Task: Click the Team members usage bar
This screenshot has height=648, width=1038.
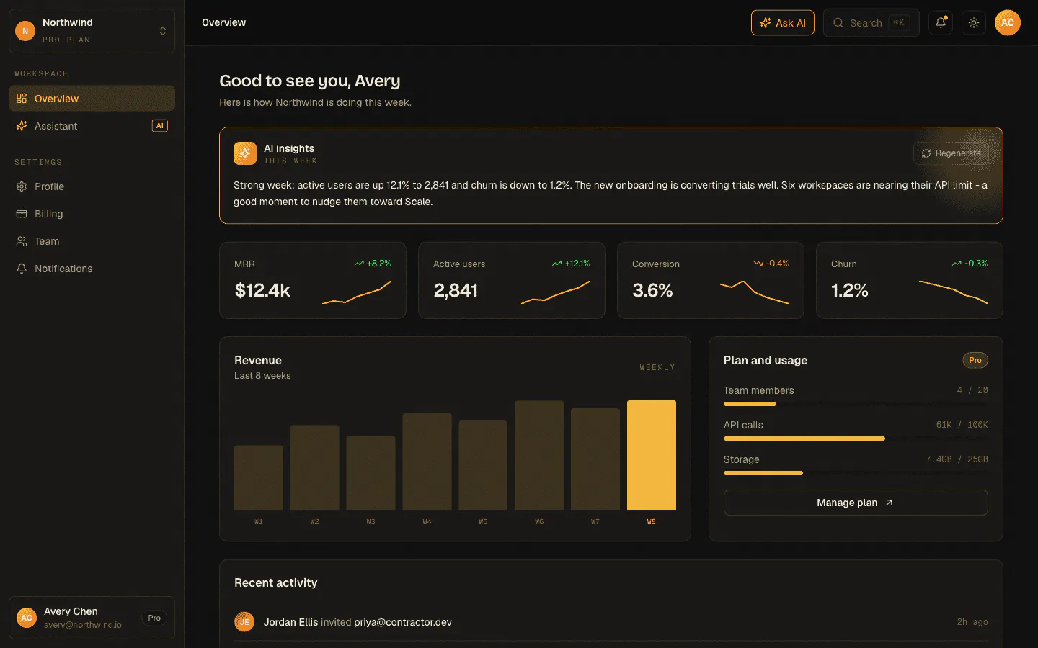Action: [856, 404]
